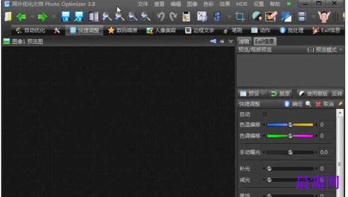Screen dimensions: 348x197
Task: Close the 图像1 预览图 panel
Action: 231,41
